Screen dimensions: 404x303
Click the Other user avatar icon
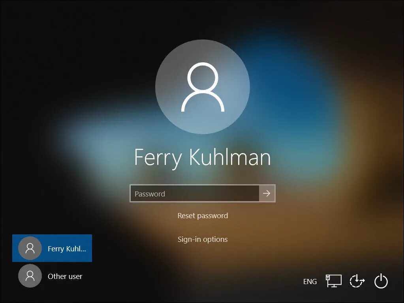[x=29, y=276]
